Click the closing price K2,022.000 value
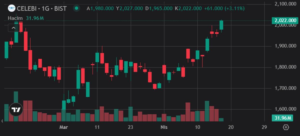 188,8
